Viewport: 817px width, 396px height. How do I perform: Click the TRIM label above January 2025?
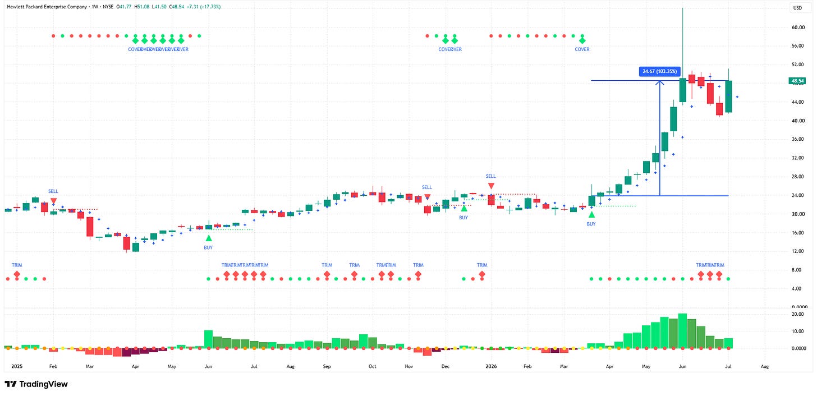point(17,265)
